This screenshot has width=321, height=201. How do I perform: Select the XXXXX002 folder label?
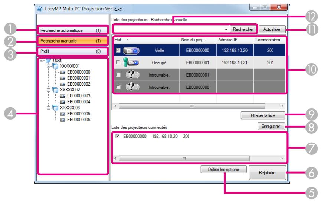70,90
